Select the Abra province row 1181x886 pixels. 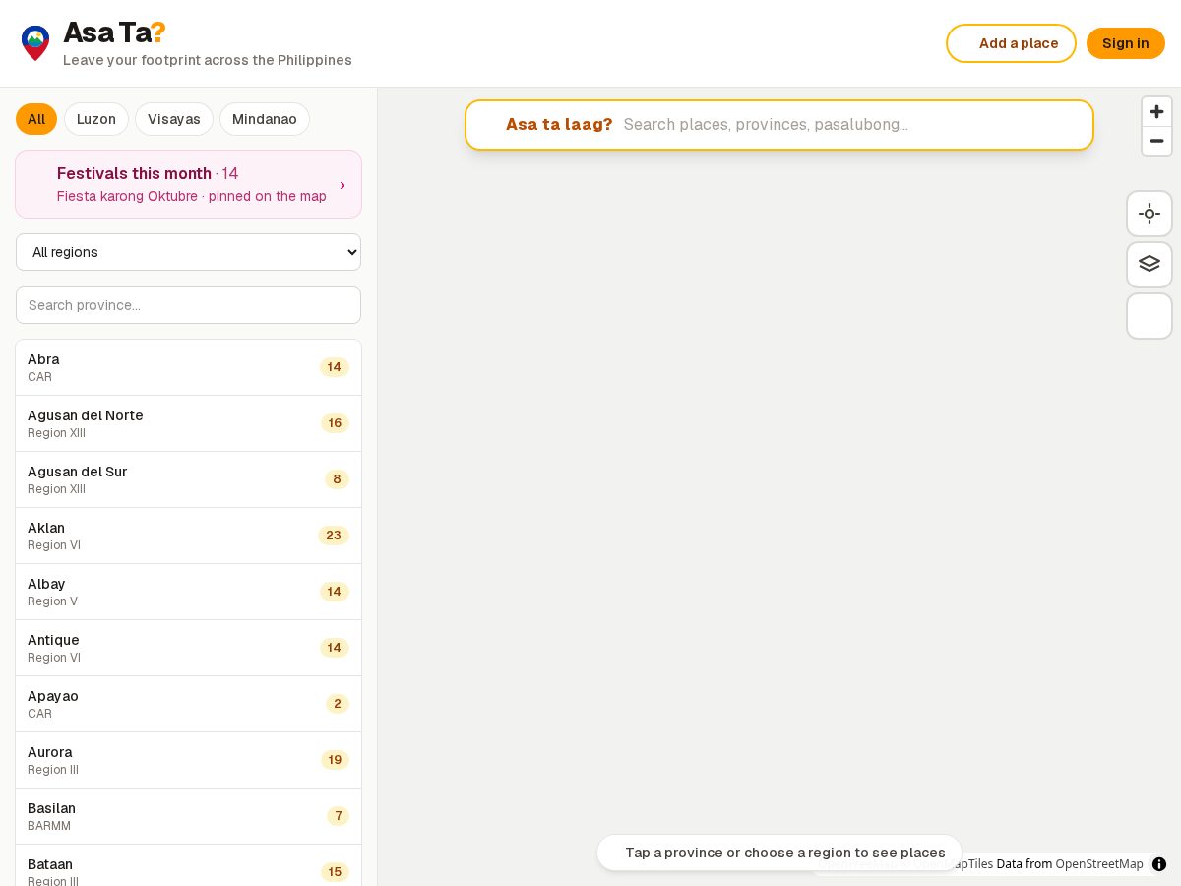[x=188, y=367]
